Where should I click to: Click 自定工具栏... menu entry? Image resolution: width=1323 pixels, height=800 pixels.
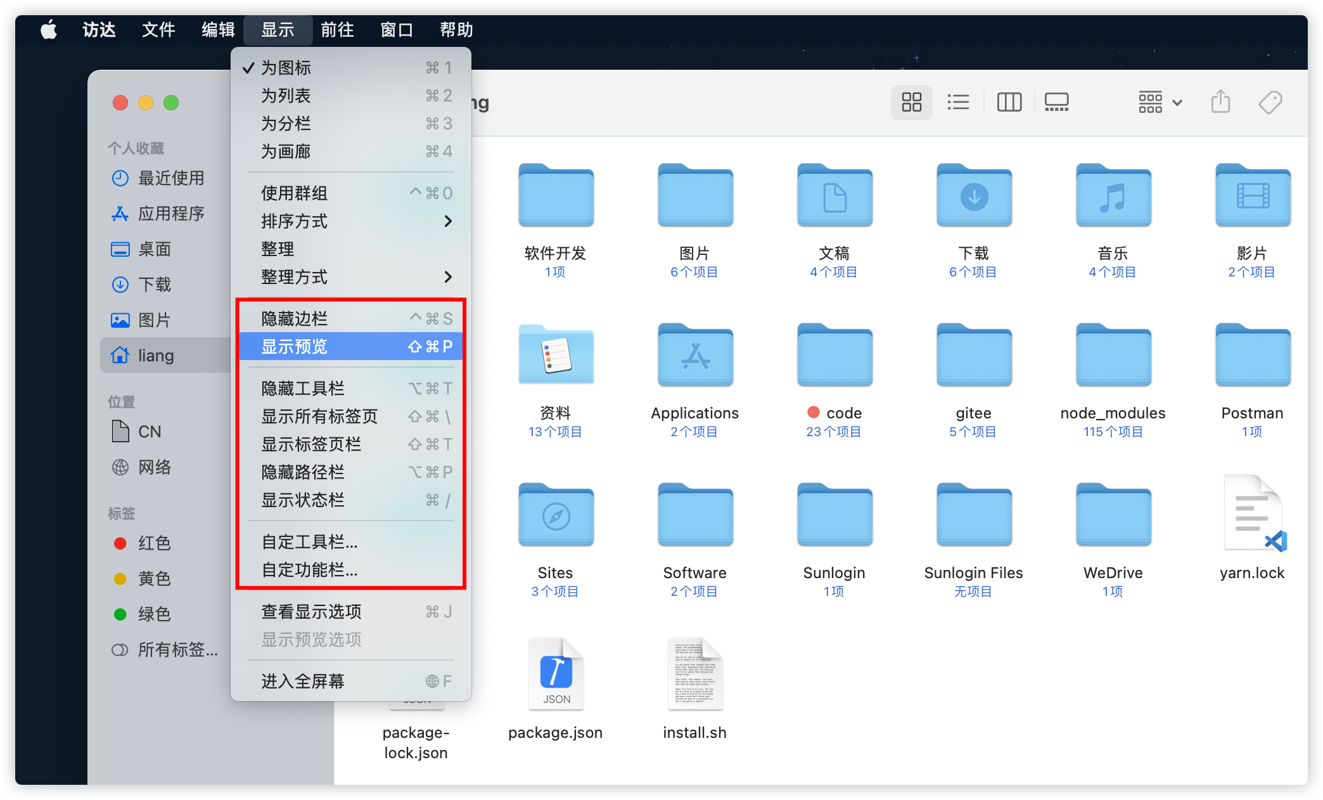coord(310,542)
